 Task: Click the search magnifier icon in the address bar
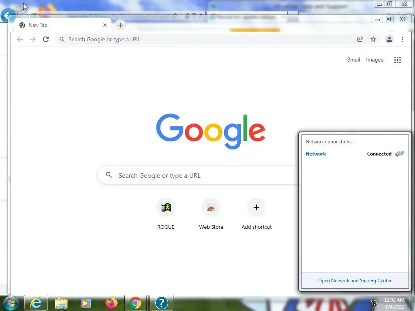click(x=62, y=39)
